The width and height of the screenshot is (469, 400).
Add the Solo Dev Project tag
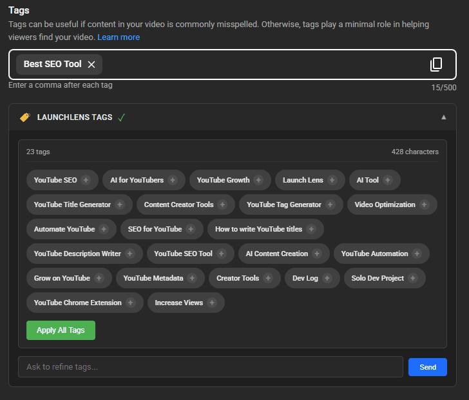(413, 278)
